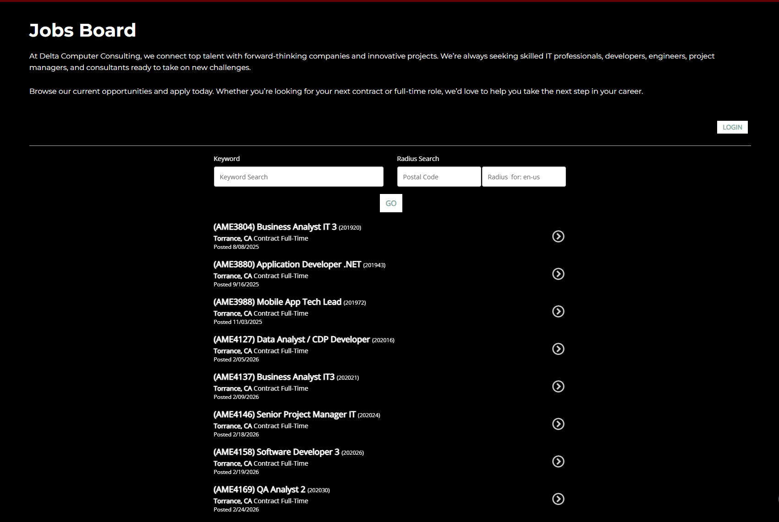Open (AME4146) Senior Project Manager IT title
This screenshot has width=779, height=522.
(x=285, y=414)
